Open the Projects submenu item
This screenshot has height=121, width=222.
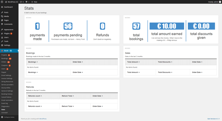pos(4,55)
